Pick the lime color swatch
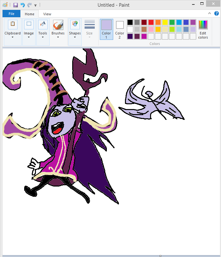The image size is (221, 257). [172, 29]
